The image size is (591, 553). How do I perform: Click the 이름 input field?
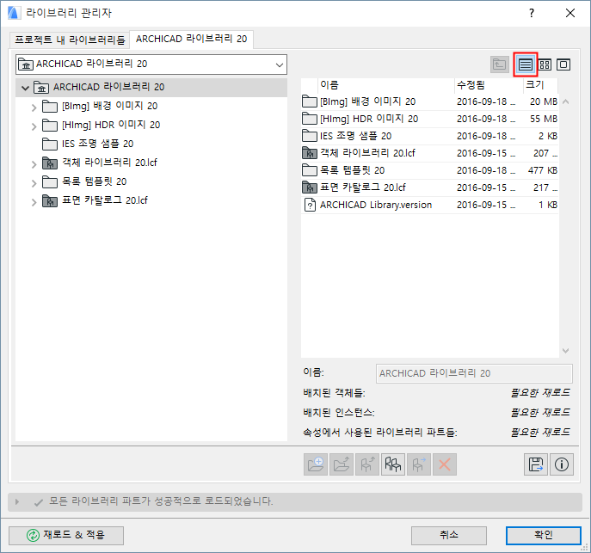point(474,373)
